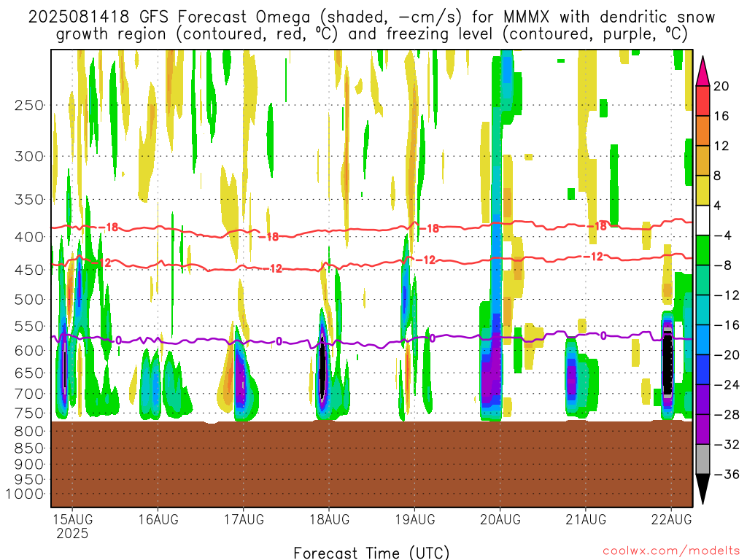The height and width of the screenshot is (560, 747).
Task: Click the coolwx.com/modelts link
Action: (x=671, y=551)
